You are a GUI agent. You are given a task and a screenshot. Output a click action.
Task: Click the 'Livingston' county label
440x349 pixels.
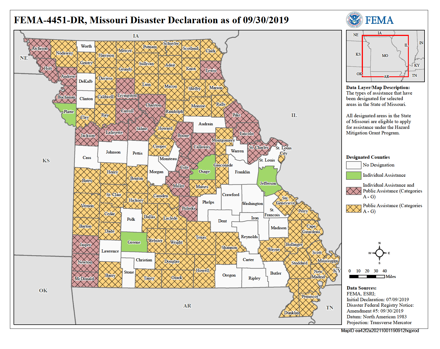coord(127,95)
